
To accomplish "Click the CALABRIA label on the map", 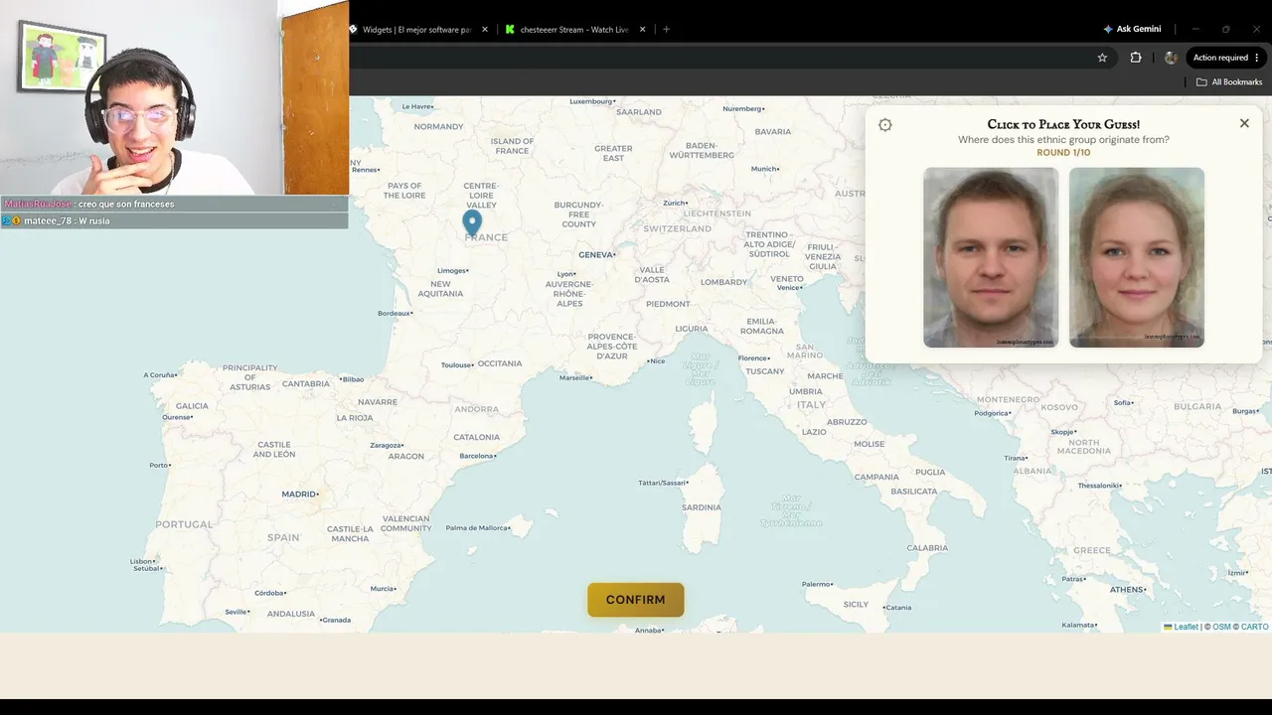I will tap(927, 548).
